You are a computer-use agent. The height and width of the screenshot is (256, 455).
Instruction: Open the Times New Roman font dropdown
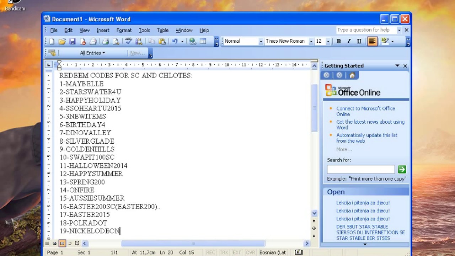point(311,41)
